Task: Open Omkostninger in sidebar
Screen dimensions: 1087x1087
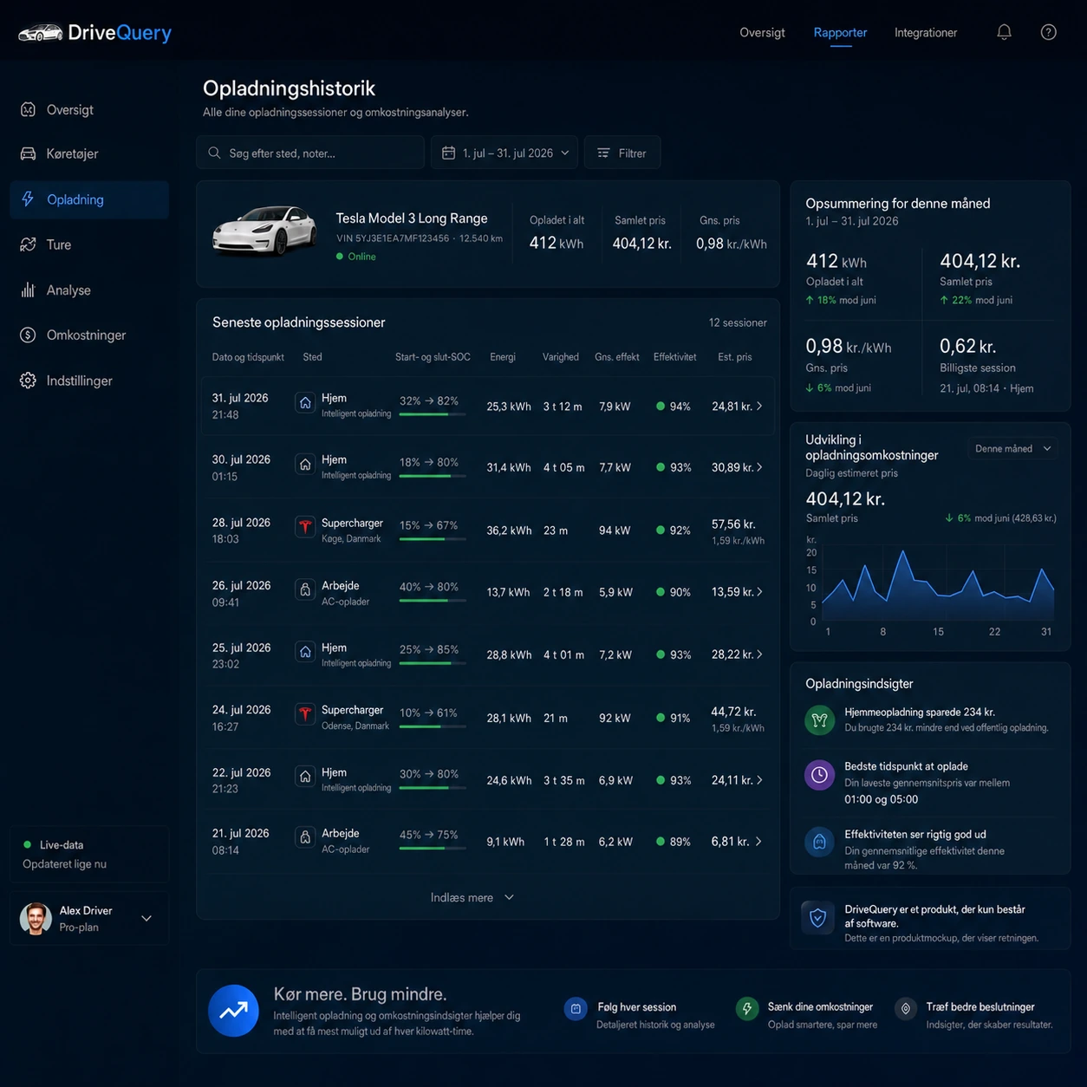Action: coord(89,335)
